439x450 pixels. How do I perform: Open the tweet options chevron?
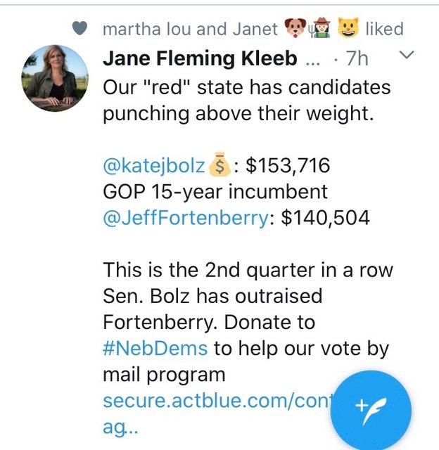tap(407, 54)
